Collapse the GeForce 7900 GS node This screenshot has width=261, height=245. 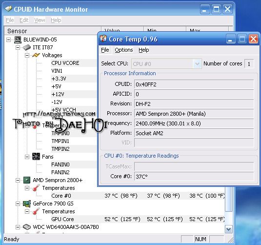18,204
